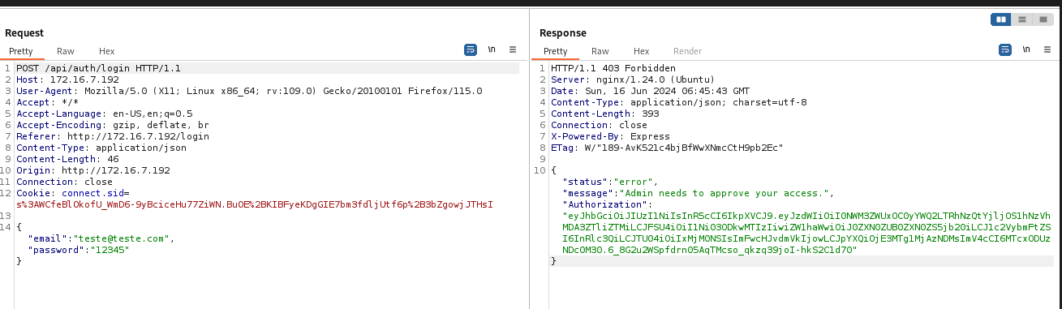The image size is (1062, 309).
Task: Switch Response view to Raw tab
Action: [x=600, y=51]
